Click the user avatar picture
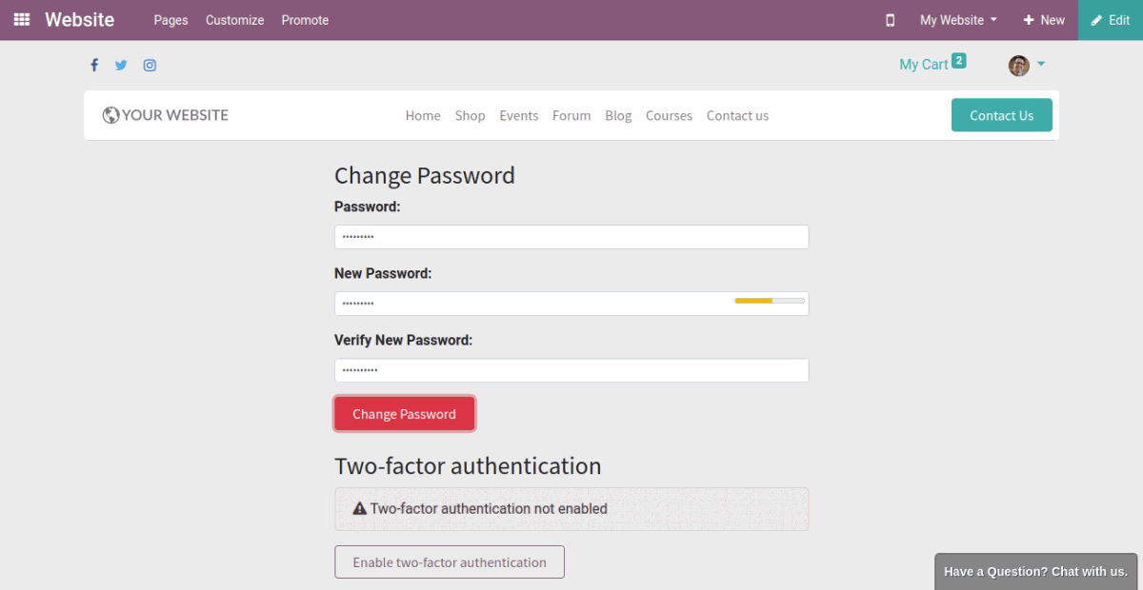1143x590 pixels. pos(1018,66)
